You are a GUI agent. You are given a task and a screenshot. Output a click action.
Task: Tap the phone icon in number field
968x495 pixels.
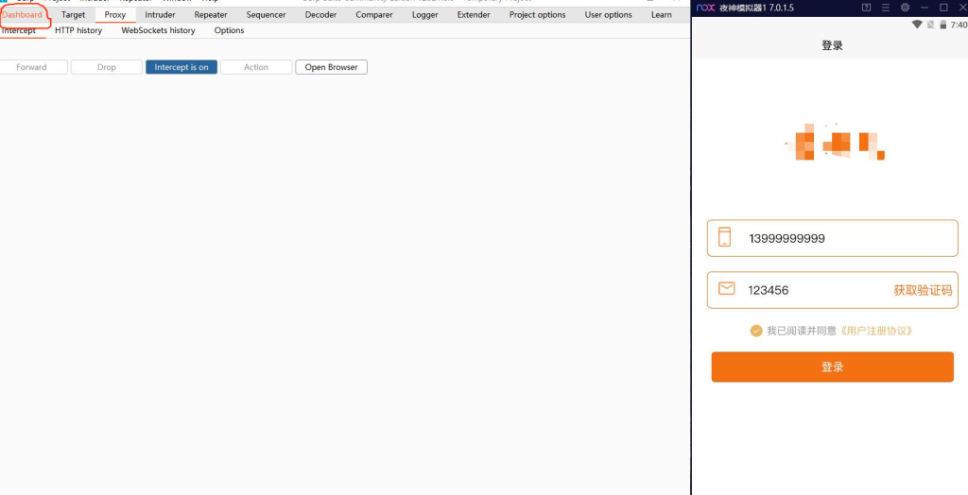pyautogui.click(x=725, y=237)
